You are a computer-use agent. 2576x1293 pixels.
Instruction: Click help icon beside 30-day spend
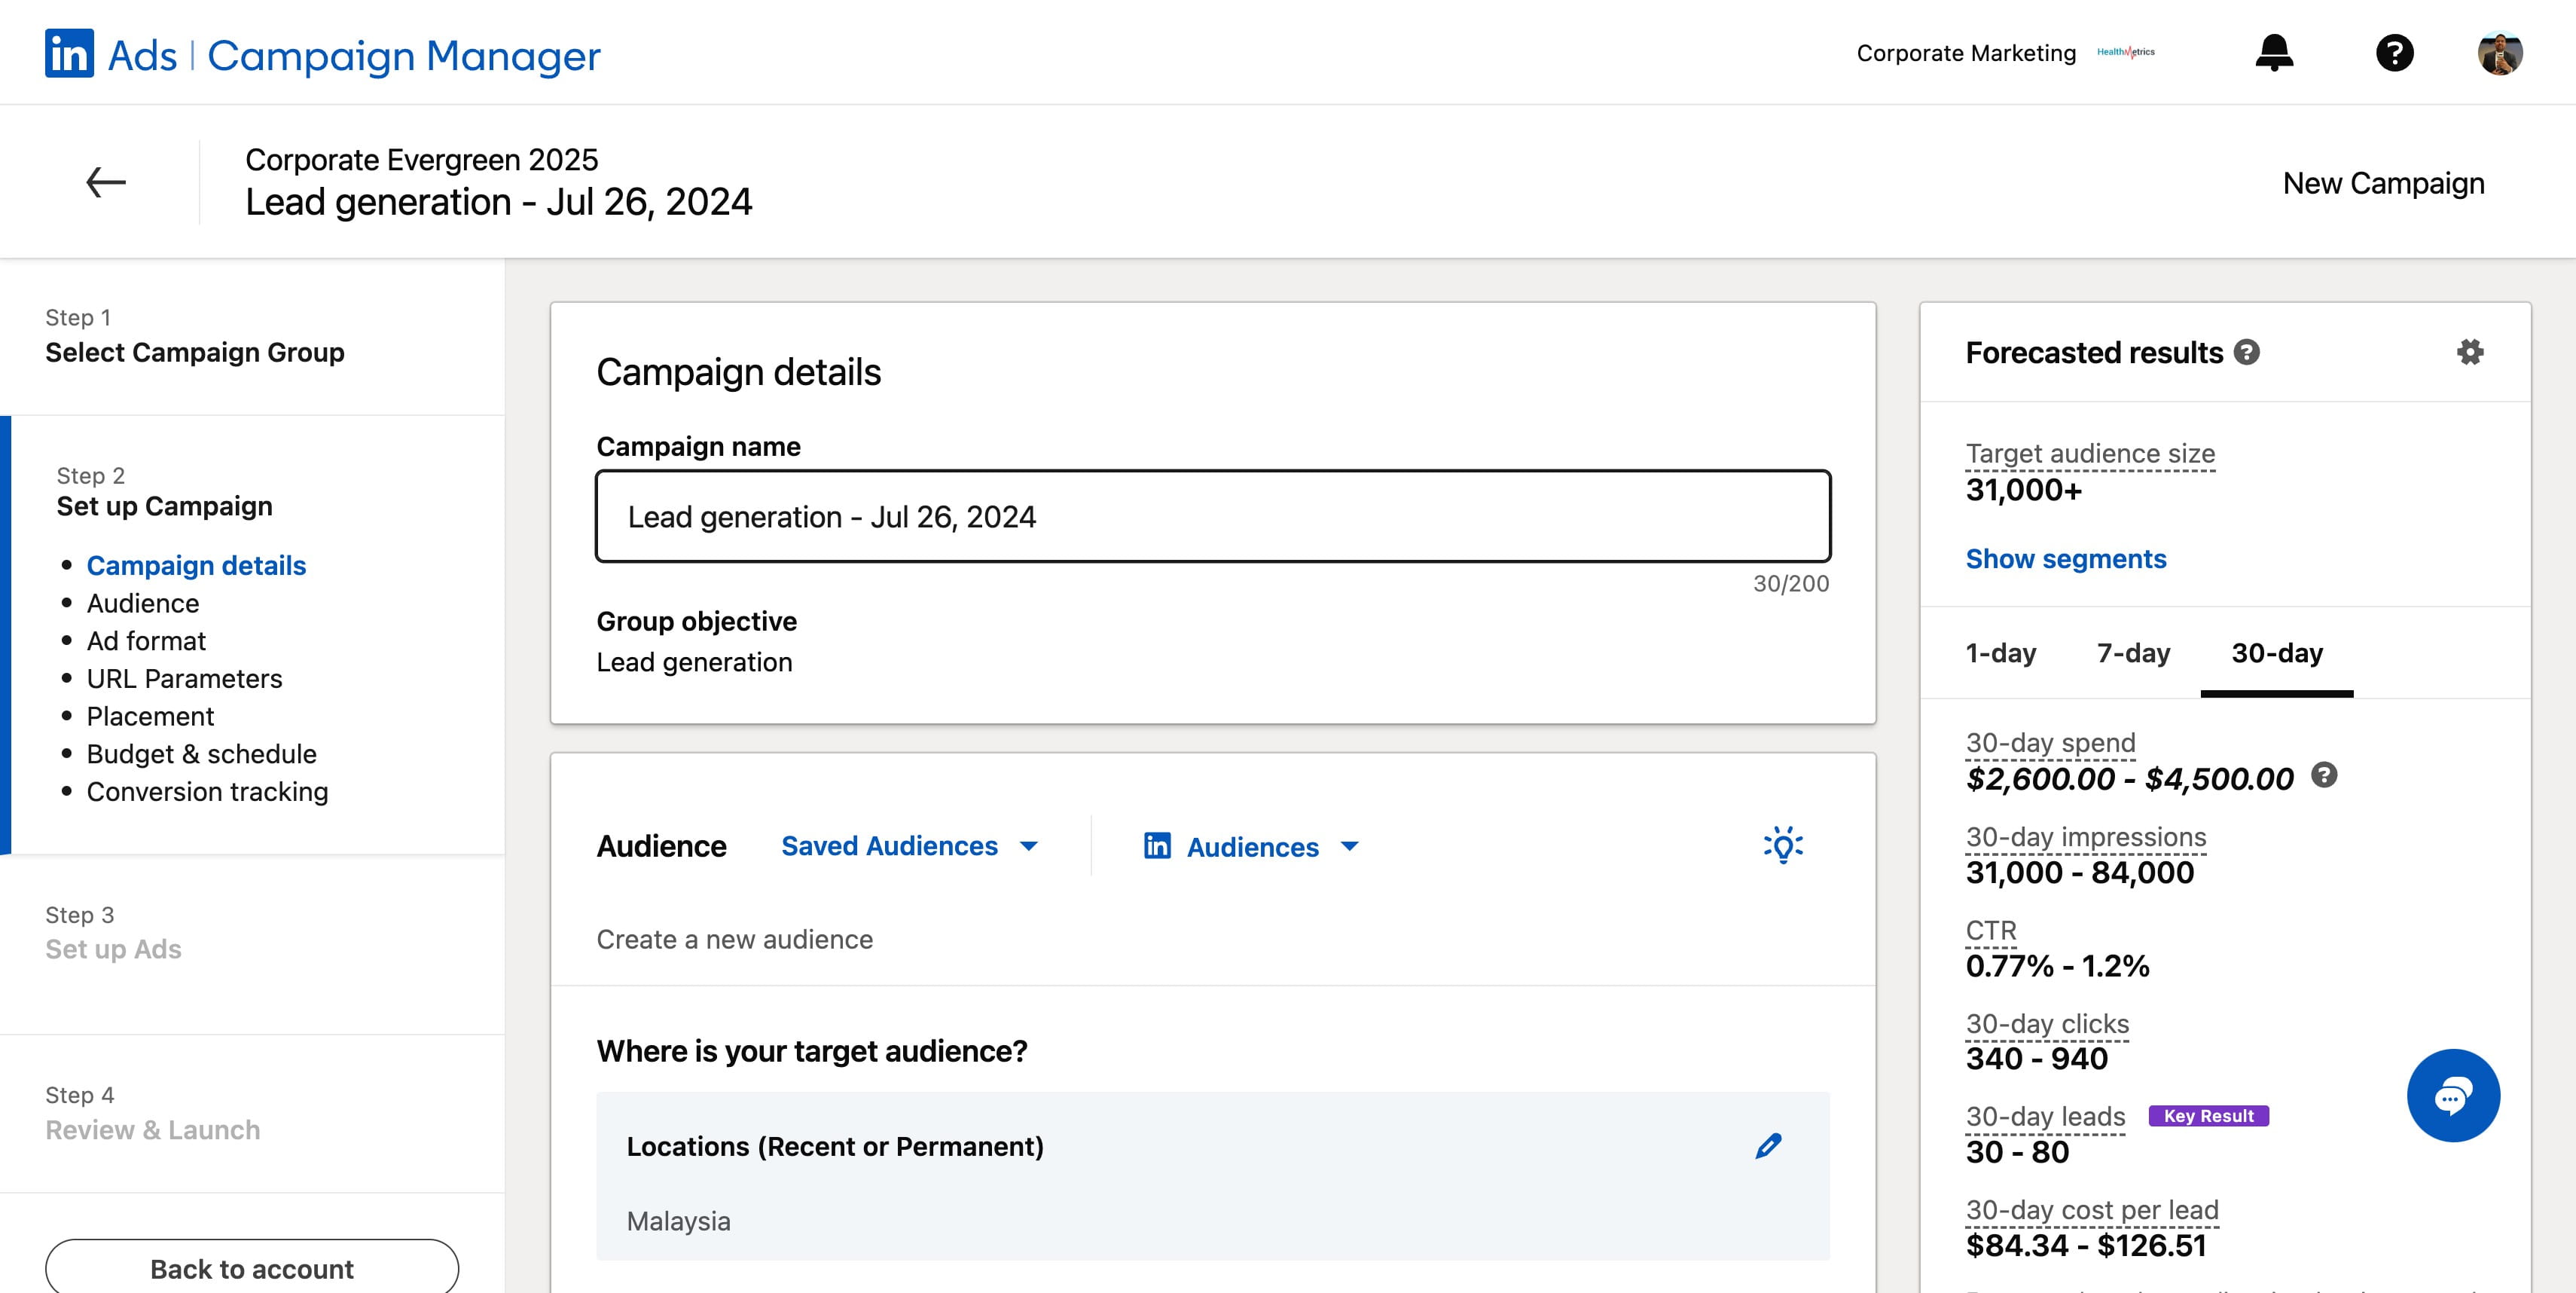(2324, 775)
